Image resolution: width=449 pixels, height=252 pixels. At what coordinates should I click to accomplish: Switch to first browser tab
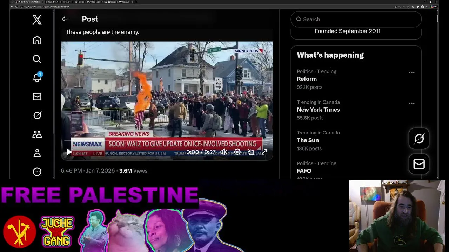tap(30, 2)
